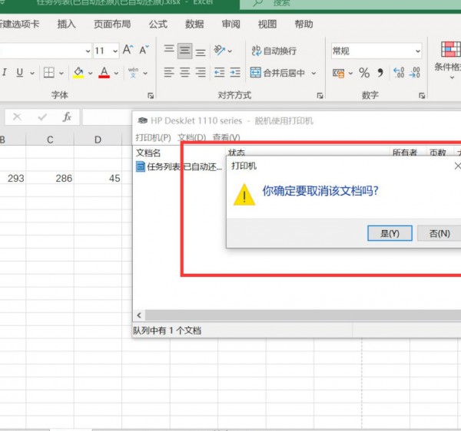461x431 pixels.
Task: Open the 帮助 ribbon tab
Action: pyautogui.click(x=303, y=24)
